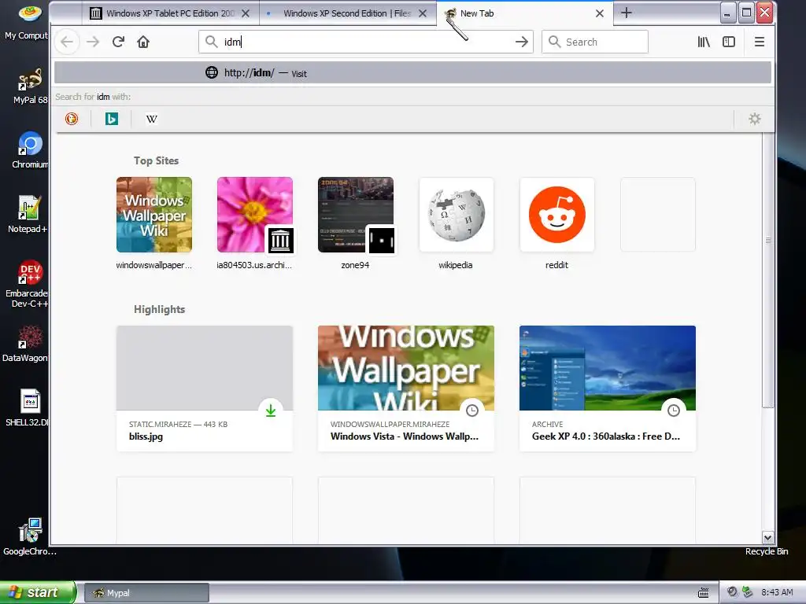Reload the current page
806x604 pixels.
coord(118,42)
